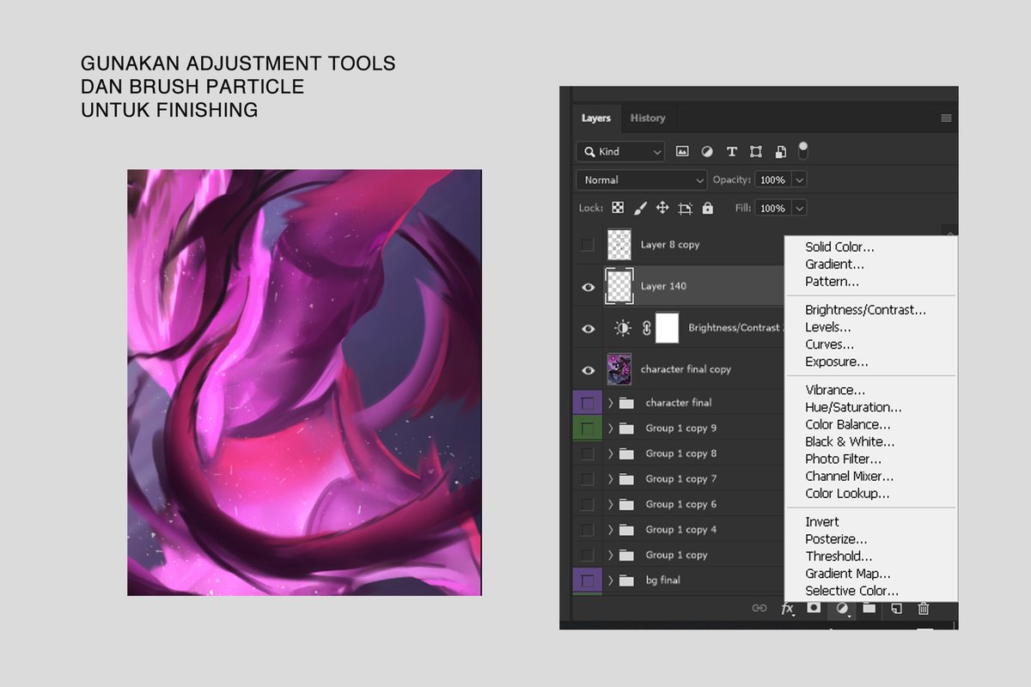The image size is (1031, 687).
Task: Open Fill slider dropdown arrow
Action: 800,208
